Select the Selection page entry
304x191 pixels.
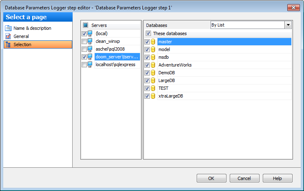click(38, 44)
